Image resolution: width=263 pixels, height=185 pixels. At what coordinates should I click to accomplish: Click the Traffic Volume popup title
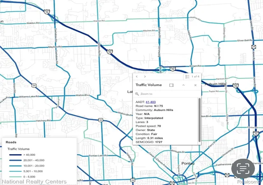coord(149,85)
